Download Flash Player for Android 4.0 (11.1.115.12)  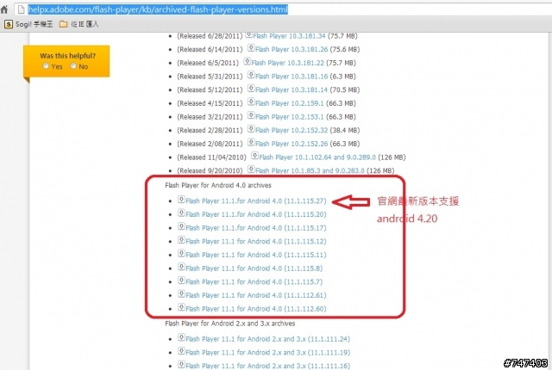click(x=256, y=242)
